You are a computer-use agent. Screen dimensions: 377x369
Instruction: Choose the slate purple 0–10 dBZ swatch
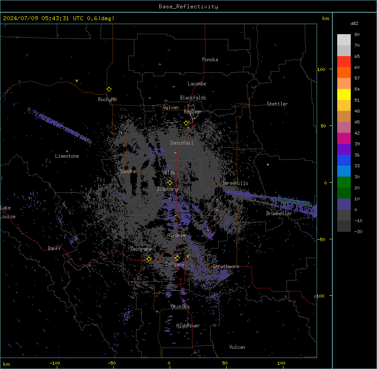[x=344, y=204]
